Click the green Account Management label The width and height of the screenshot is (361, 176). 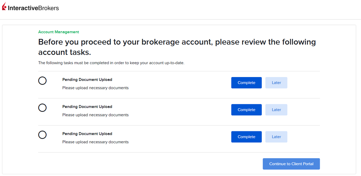[59, 32]
